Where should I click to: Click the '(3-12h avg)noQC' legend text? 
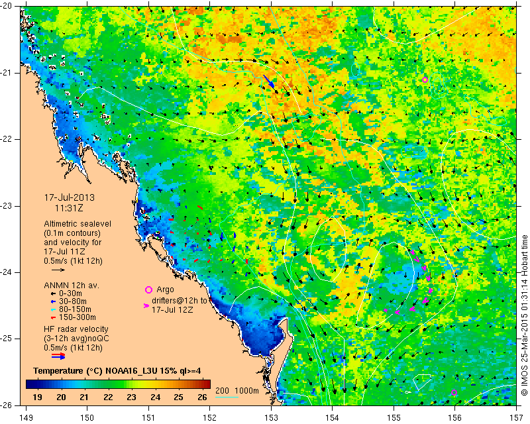[x=76, y=339]
